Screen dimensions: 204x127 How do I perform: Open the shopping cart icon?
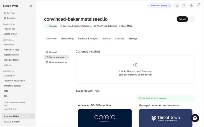[x=177, y=6]
